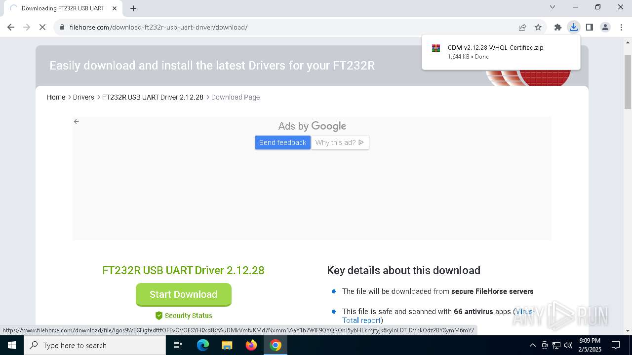Open the network tray icon
Viewport: 632px width, 355px height.
coord(556,345)
